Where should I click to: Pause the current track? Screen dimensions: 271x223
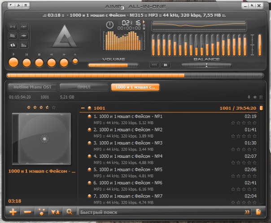[x=26, y=62]
